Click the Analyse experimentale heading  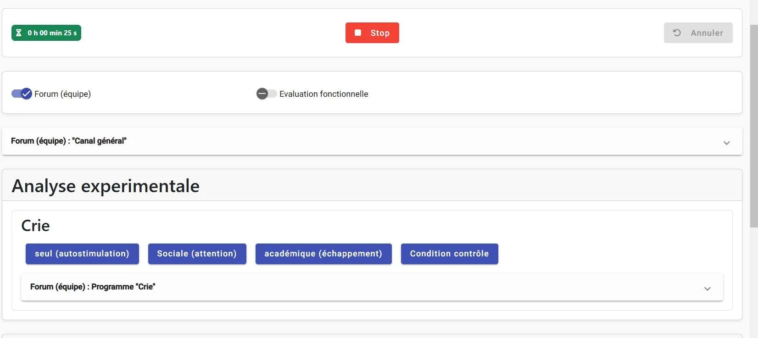coord(106,186)
